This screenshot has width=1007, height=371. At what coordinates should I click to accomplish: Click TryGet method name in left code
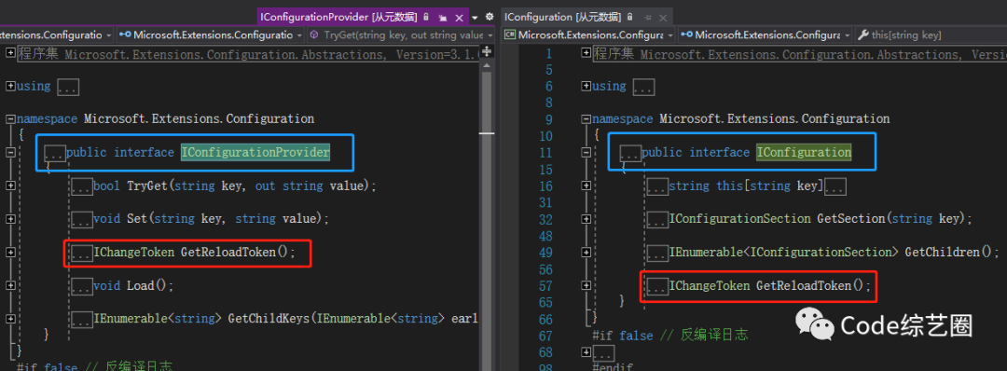click(147, 186)
